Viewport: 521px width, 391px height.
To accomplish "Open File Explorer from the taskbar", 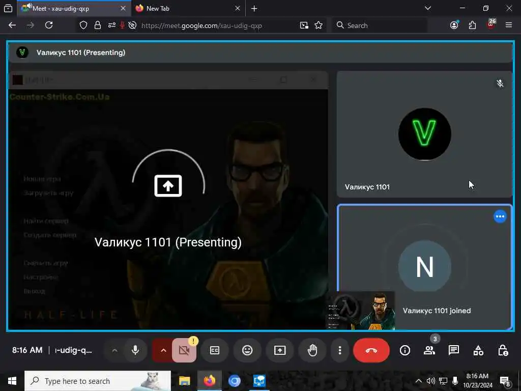I will click(x=184, y=381).
